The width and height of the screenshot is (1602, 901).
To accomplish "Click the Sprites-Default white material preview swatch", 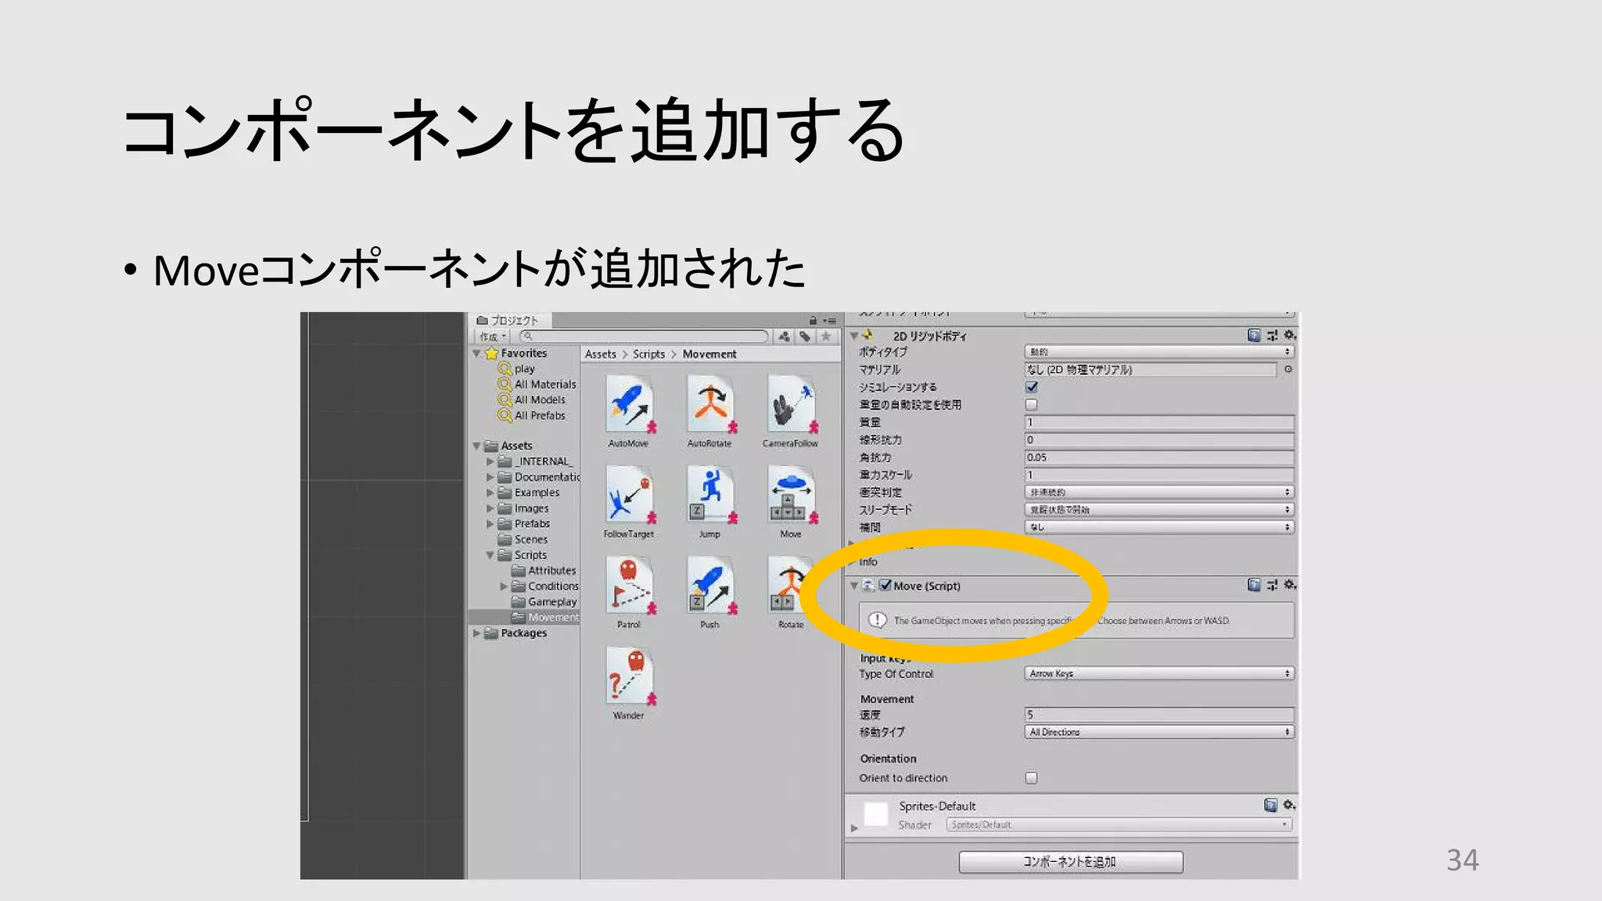I will [875, 813].
